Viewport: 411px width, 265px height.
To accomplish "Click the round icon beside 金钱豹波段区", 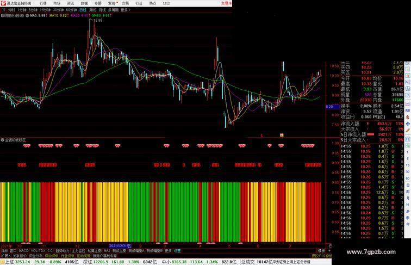I will pos(2,140).
